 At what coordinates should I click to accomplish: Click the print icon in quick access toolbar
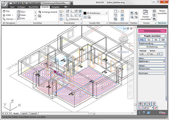click(x=27, y=3)
